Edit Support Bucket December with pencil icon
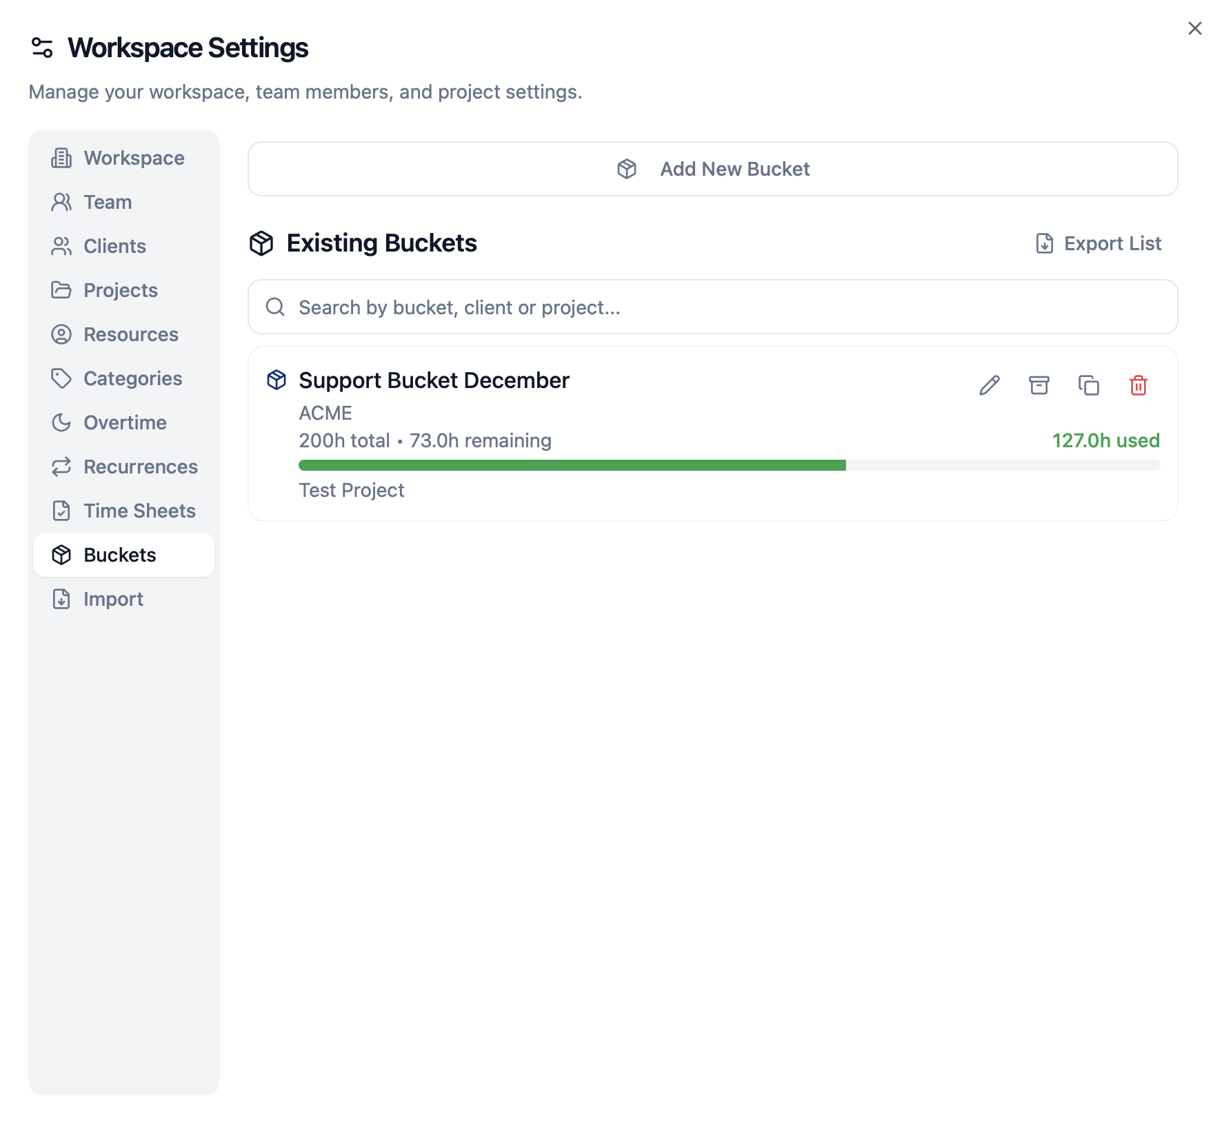The image size is (1222, 1122). tap(989, 385)
